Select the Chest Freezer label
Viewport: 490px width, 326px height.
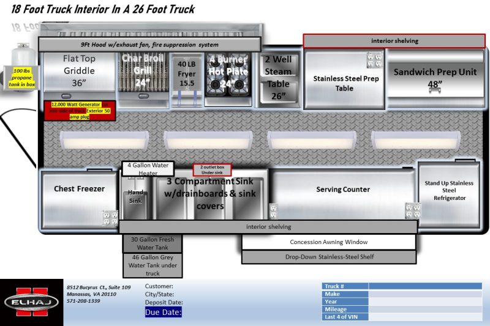(79, 189)
